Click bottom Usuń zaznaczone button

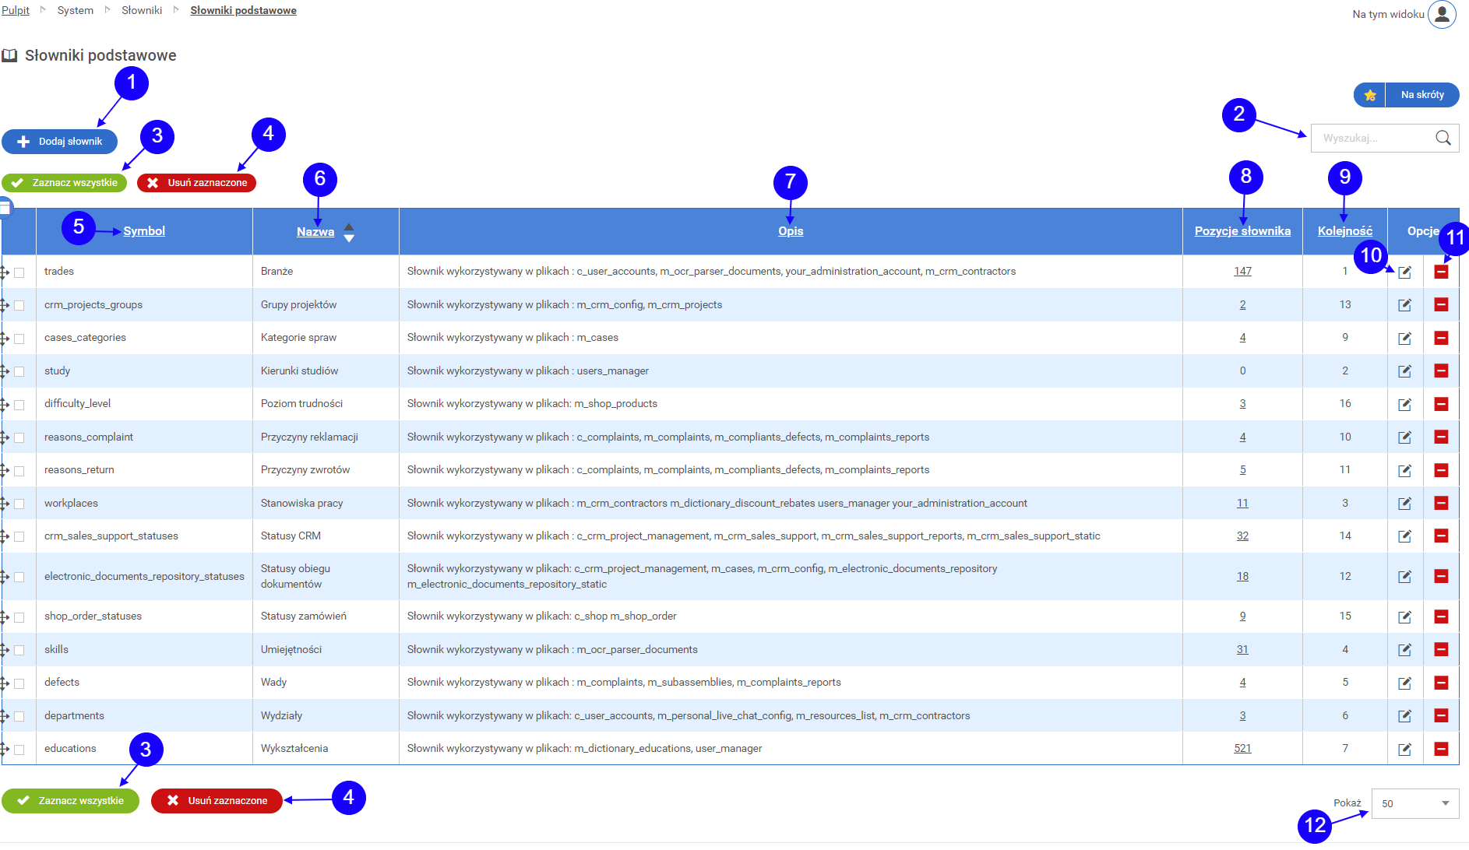(x=217, y=801)
